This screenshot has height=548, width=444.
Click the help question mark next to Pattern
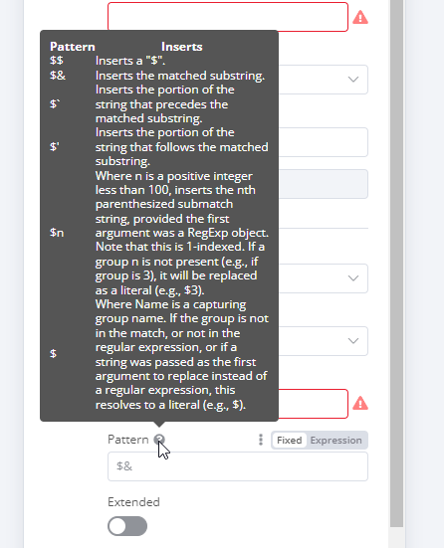[x=159, y=440]
